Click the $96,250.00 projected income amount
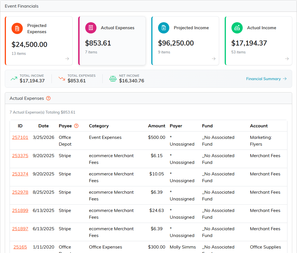297x253 pixels. [x=176, y=43]
